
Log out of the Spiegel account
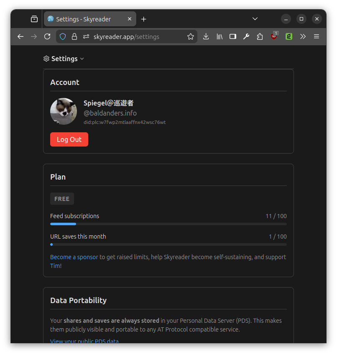pos(69,139)
